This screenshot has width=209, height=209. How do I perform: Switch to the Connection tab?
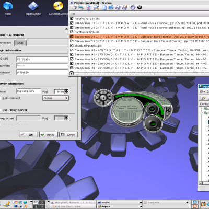click(x=6, y=43)
